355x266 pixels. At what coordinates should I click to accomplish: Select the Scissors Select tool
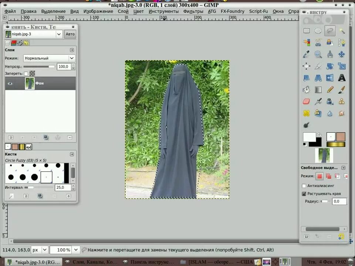318,42
